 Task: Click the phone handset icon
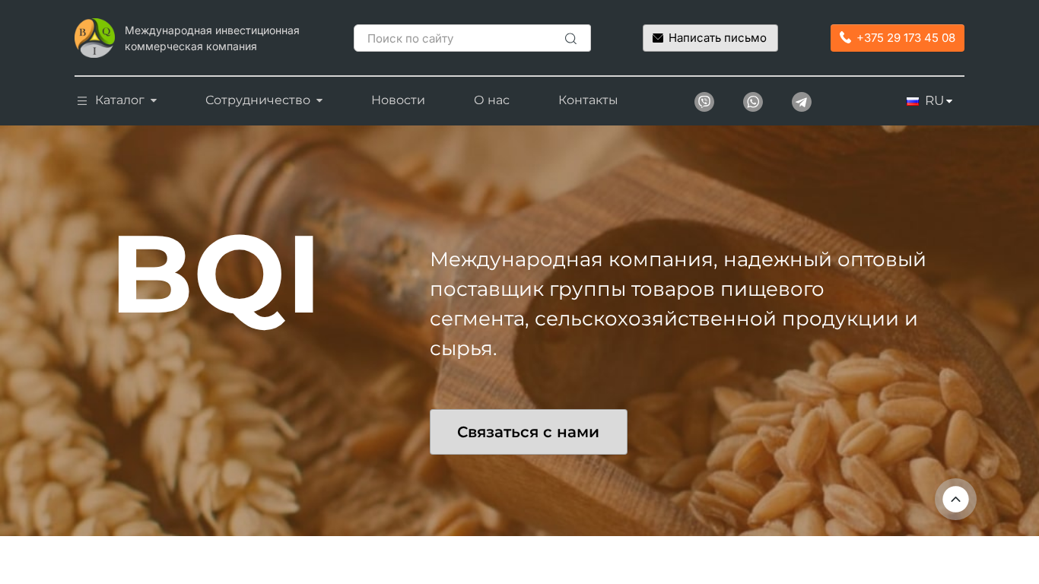click(x=845, y=38)
